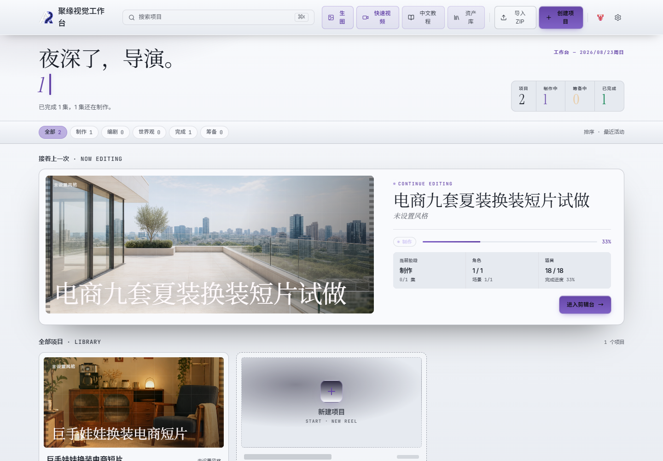
Task: Click the 聚缘视觉工作台 logo icon
Action: click(x=47, y=18)
